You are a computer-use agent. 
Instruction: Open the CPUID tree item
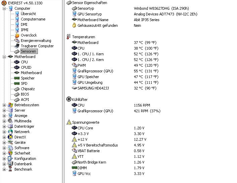[26, 67]
